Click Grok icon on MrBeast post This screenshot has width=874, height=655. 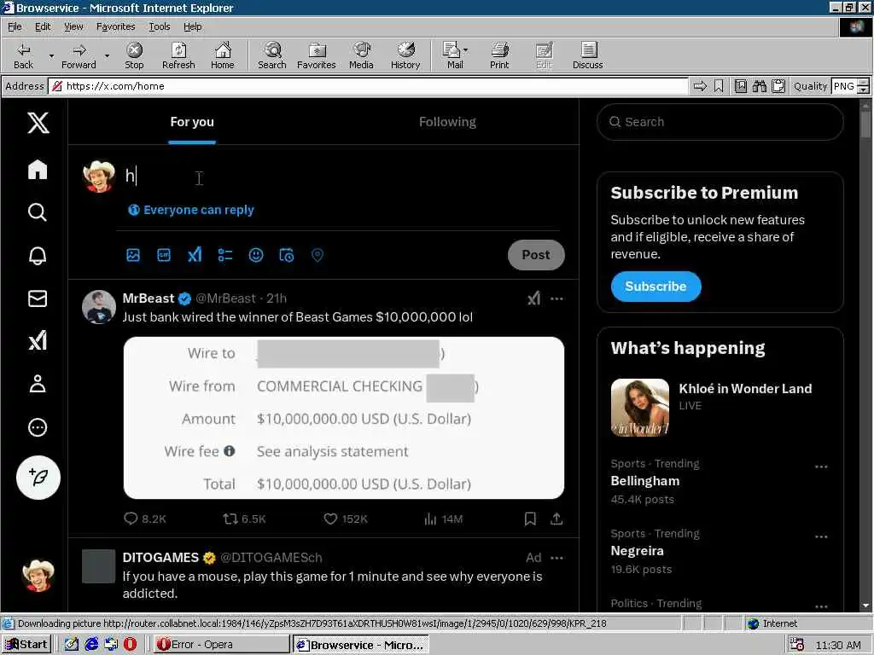(x=534, y=299)
